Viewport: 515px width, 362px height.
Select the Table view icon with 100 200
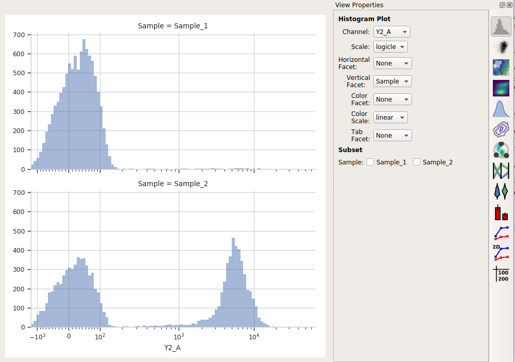click(x=501, y=274)
